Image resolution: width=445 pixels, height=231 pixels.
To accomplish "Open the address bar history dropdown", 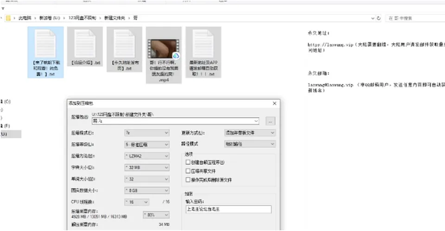I will pos(373,18).
